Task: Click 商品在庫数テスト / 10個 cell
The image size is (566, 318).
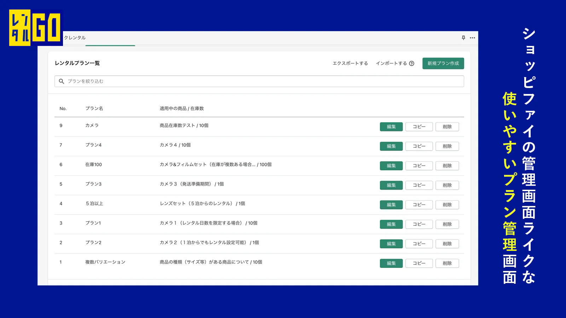Action: [x=184, y=125]
